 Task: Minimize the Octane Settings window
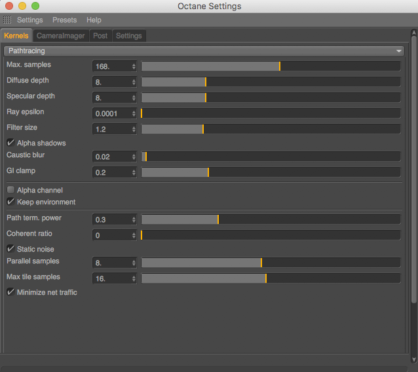tap(22, 6)
